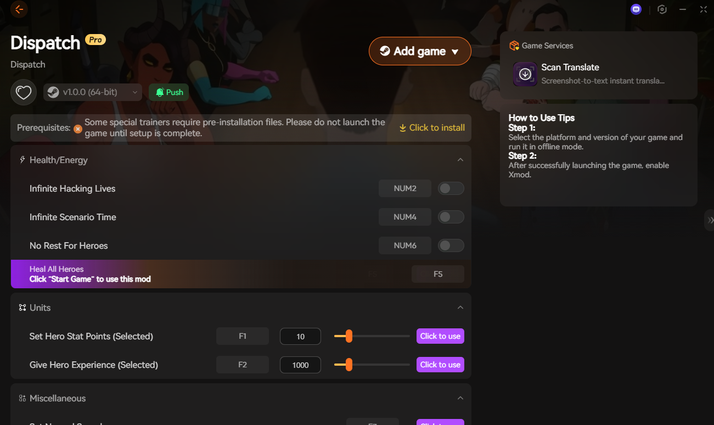Click the Scan Translate download icon

click(525, 74)
